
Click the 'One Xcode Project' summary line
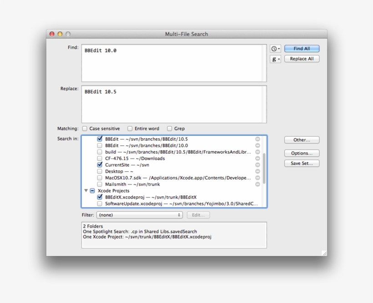point(147,237)
